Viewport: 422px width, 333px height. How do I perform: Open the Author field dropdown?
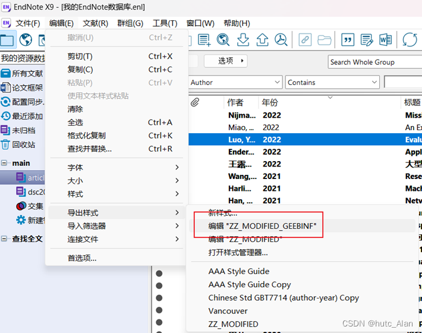(x=235, y=83)
